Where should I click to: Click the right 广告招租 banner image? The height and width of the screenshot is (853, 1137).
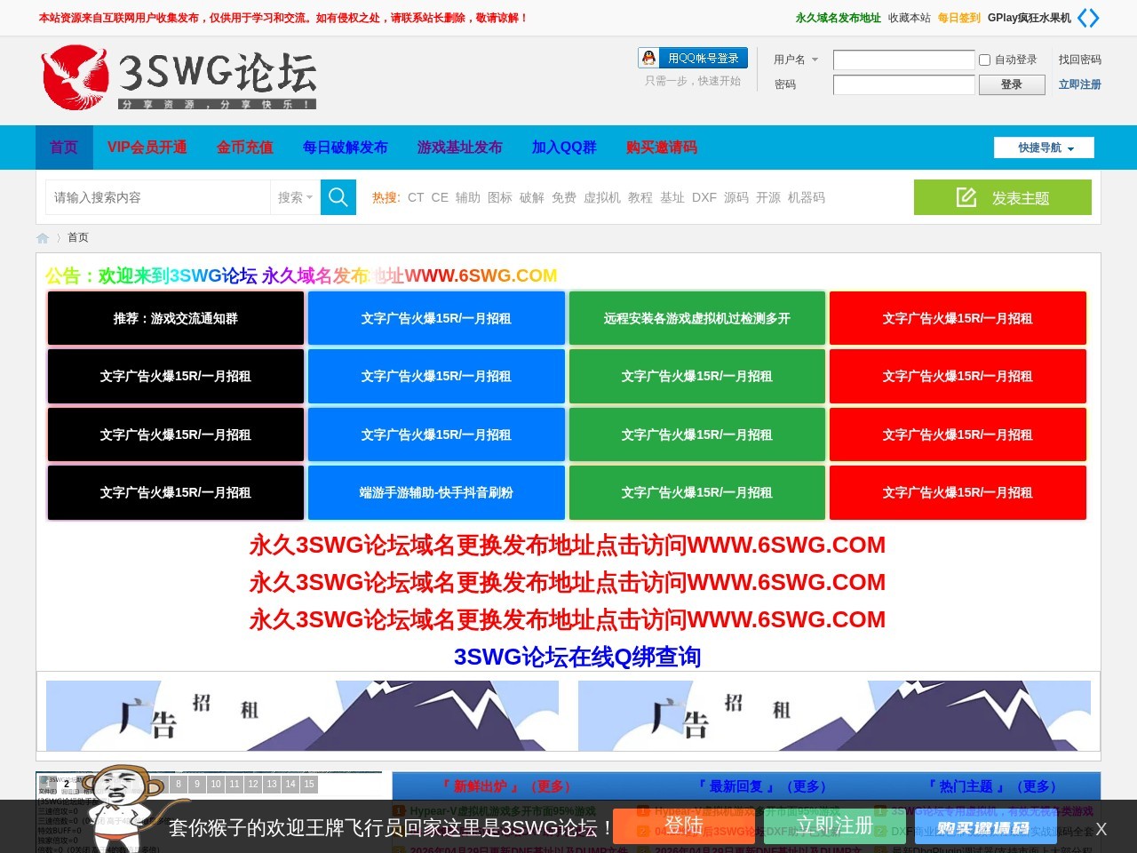click(834, 715)
